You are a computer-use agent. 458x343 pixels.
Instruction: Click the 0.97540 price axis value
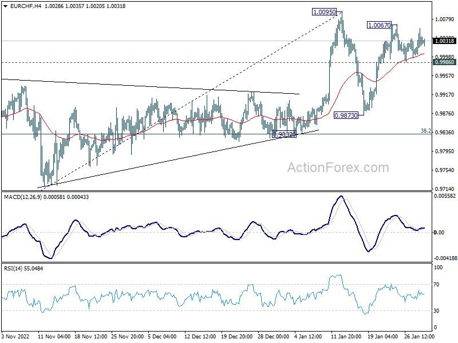(x=445, y=170)
